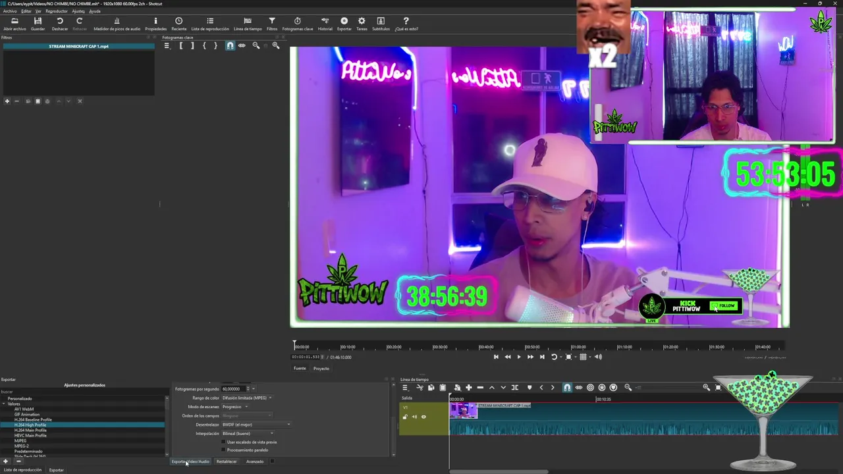
Task: Open the Propiedades panel
Action: (155, 24)
